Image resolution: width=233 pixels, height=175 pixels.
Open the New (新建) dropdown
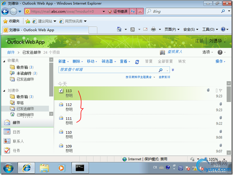[x=63, y=62]
